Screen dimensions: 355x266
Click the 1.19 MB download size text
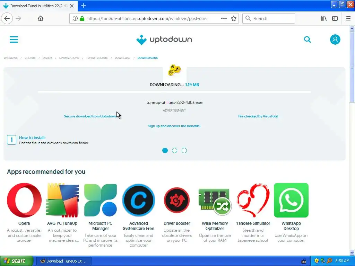coord(192,85)
